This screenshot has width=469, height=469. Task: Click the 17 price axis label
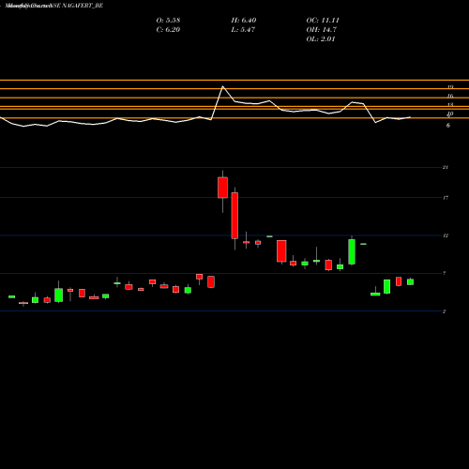click(446, 198)
